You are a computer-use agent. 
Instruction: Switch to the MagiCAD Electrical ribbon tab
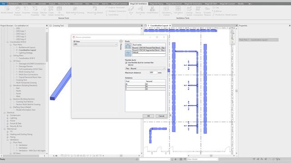[x=174, y=4]
